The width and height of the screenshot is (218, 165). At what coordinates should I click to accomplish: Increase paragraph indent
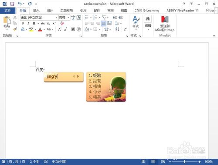121,17
